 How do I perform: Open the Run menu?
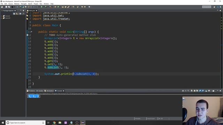[41, 4]
